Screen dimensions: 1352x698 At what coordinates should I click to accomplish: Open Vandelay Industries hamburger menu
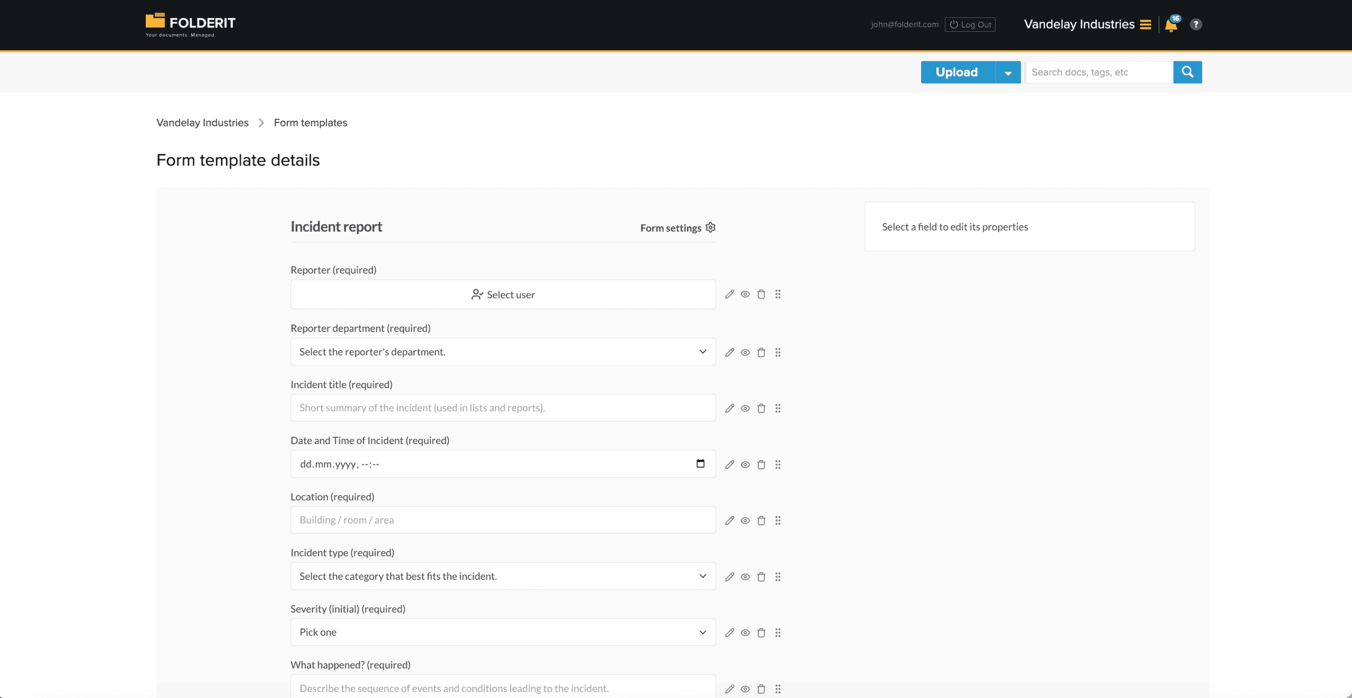tap(1145, 24)
